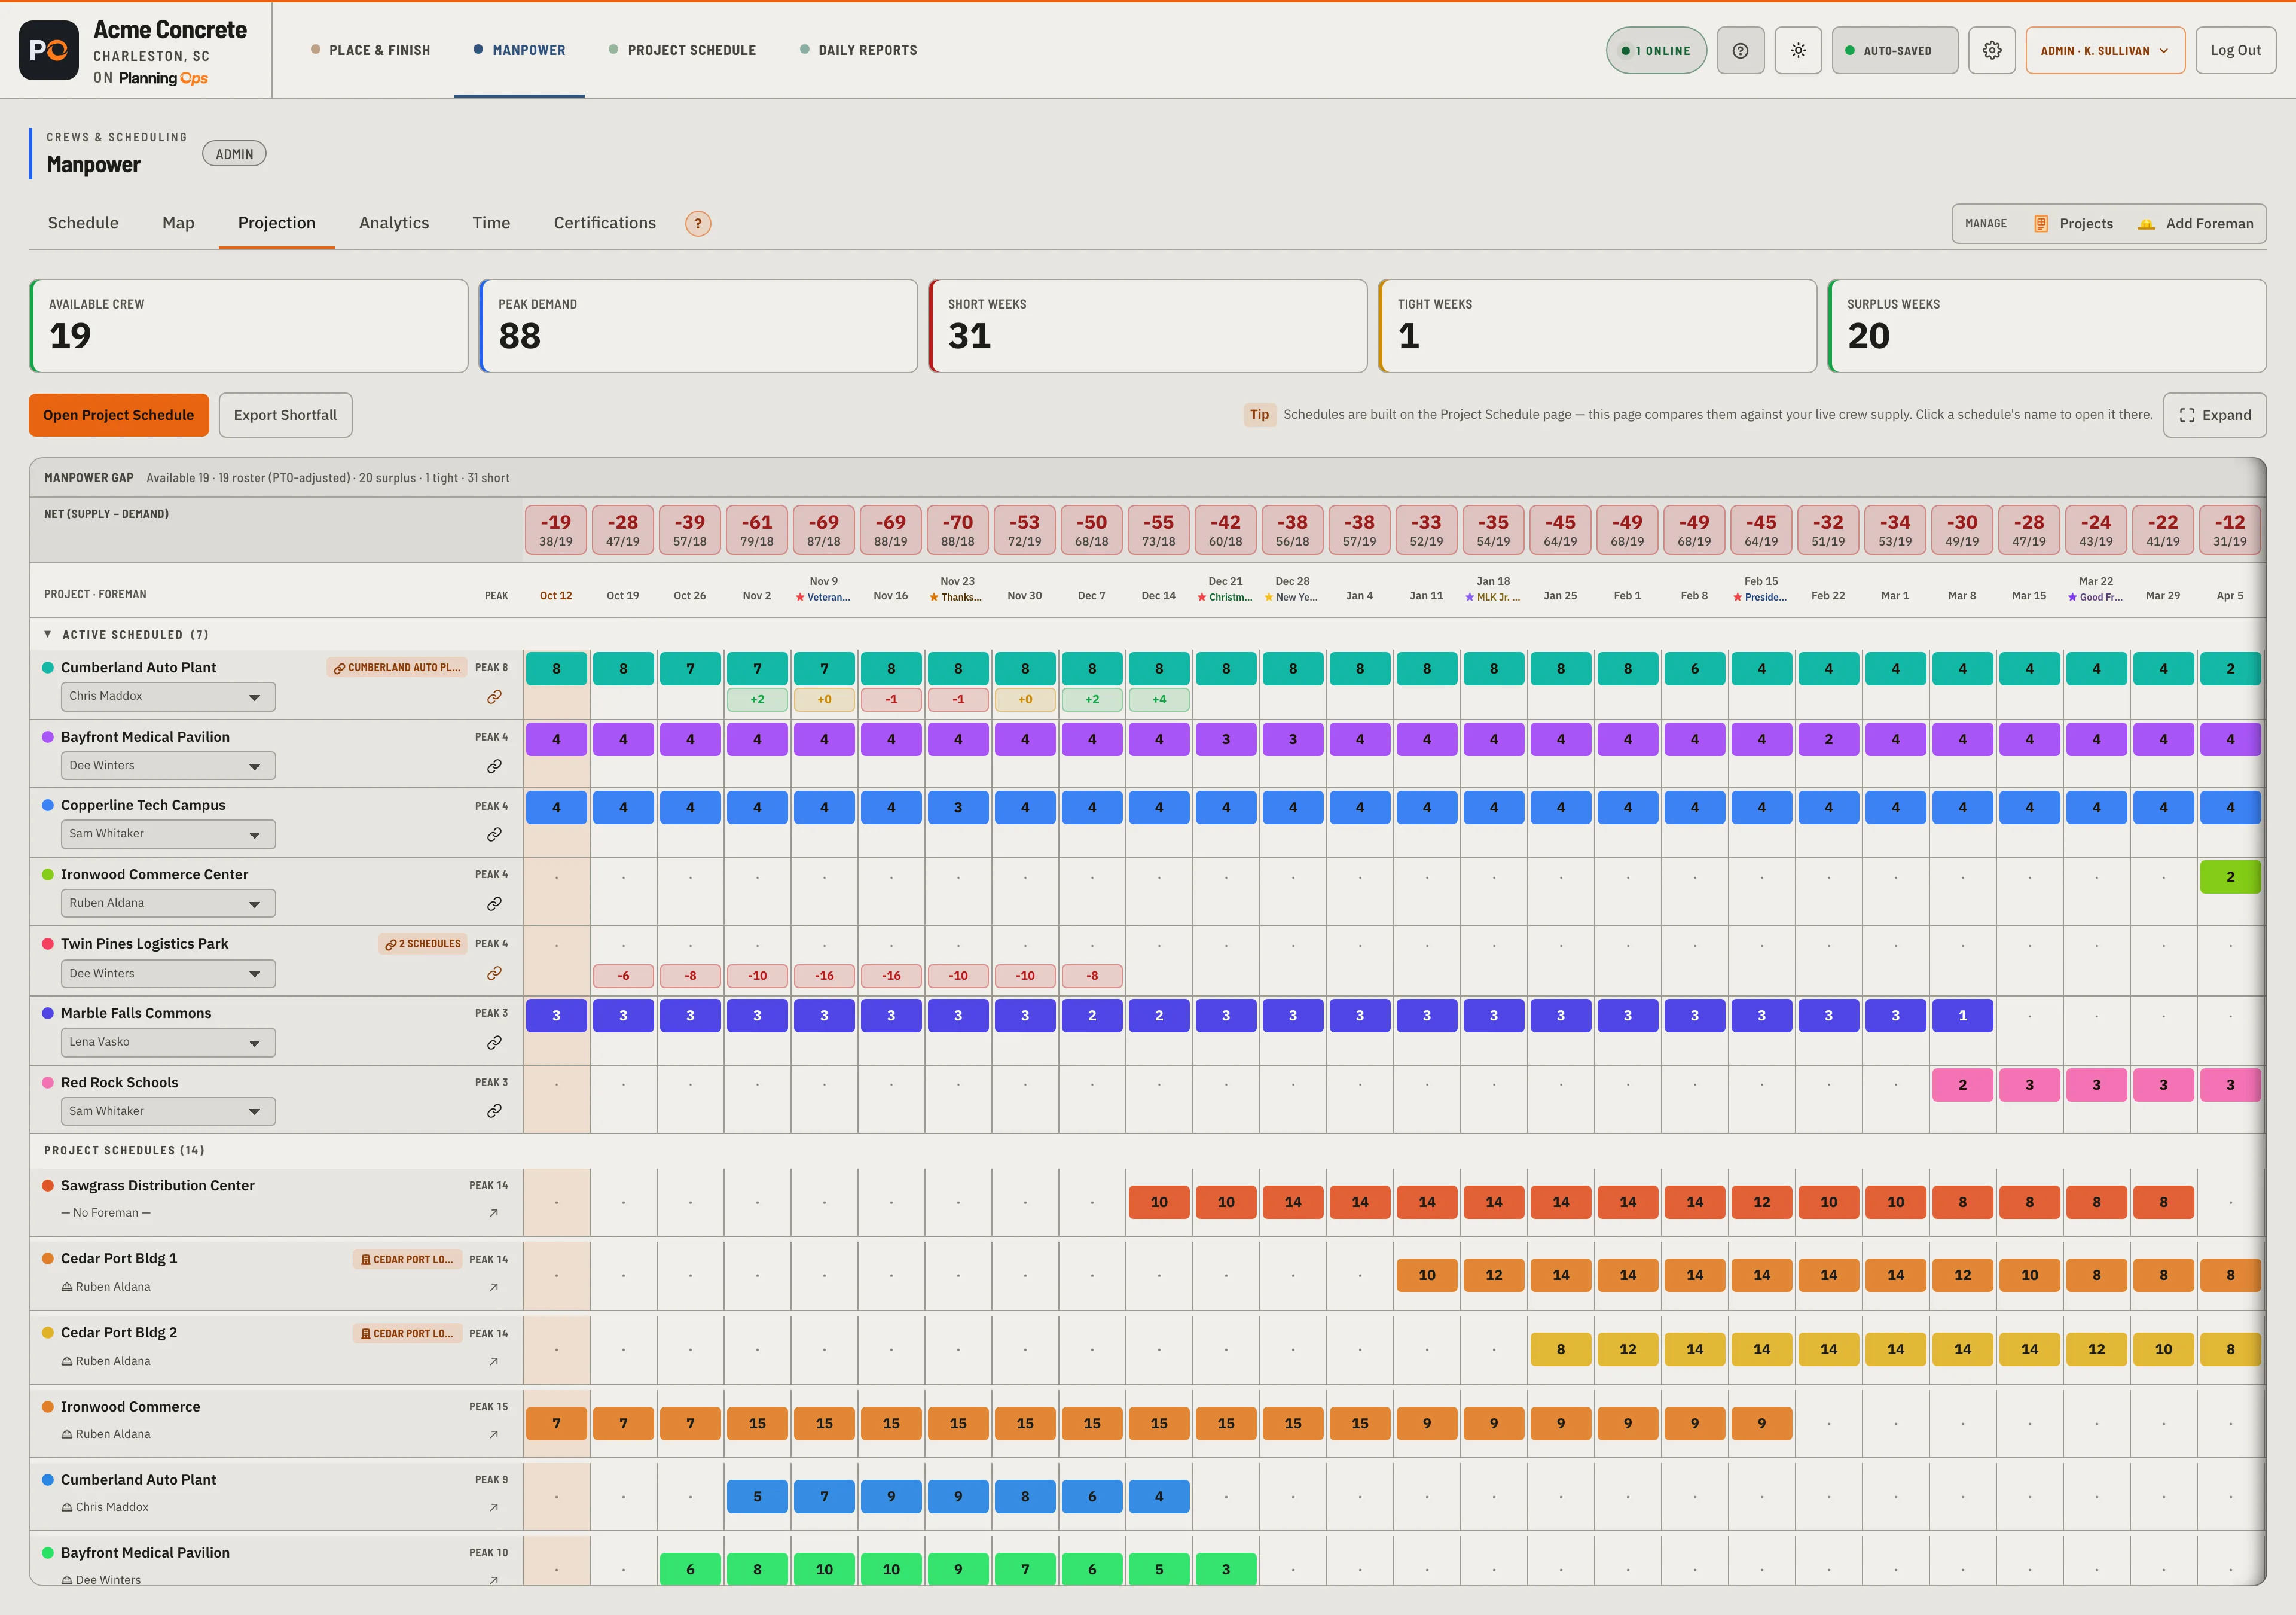Click Projects manage button
This screenshot has height=1615, width=2296.
(2074, 224)
